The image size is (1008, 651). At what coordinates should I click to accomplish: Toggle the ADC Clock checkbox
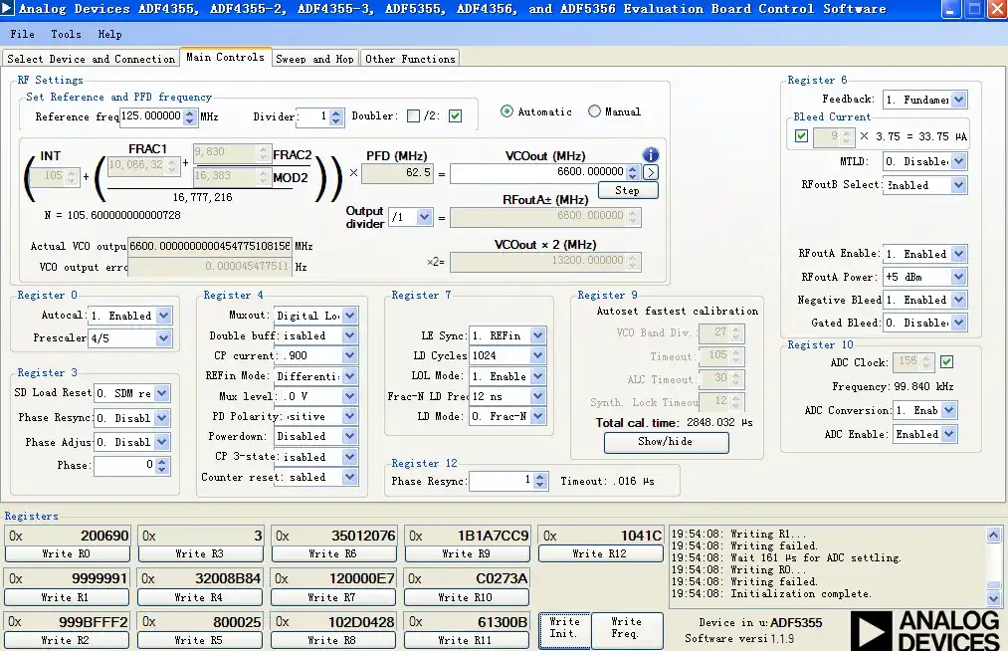(x=946, y=362)
